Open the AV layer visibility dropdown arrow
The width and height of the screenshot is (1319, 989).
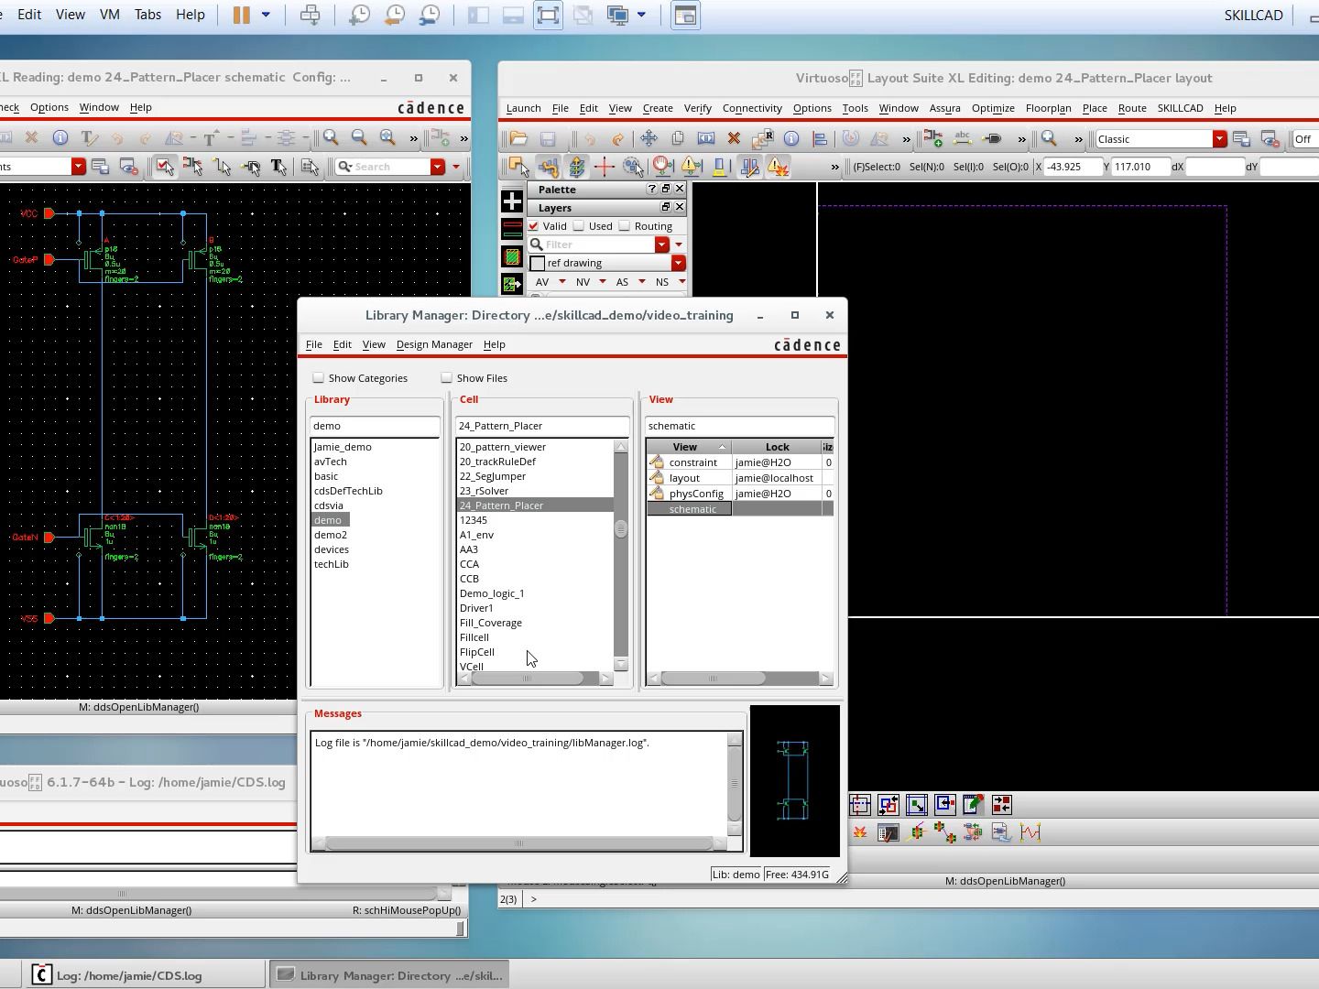(561, 282)
